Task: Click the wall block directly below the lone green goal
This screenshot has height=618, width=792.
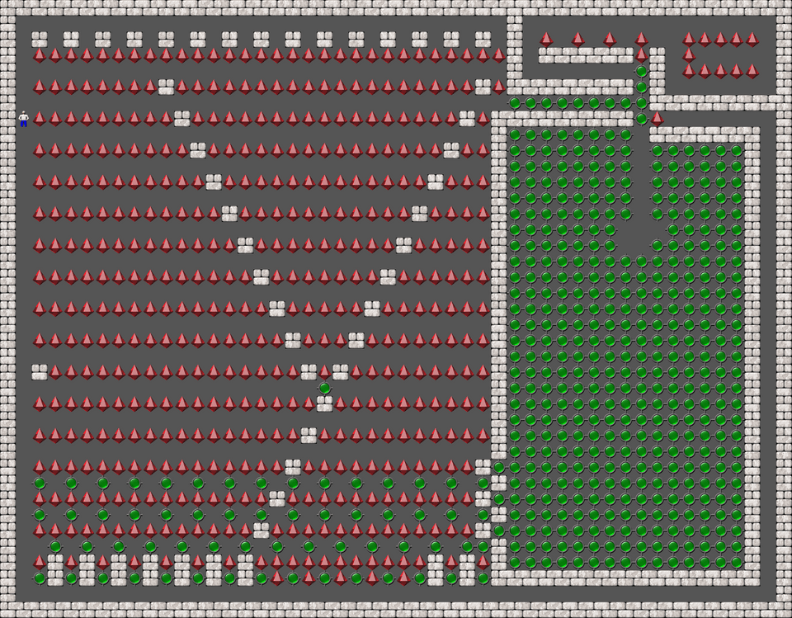Action: point(324,403)
